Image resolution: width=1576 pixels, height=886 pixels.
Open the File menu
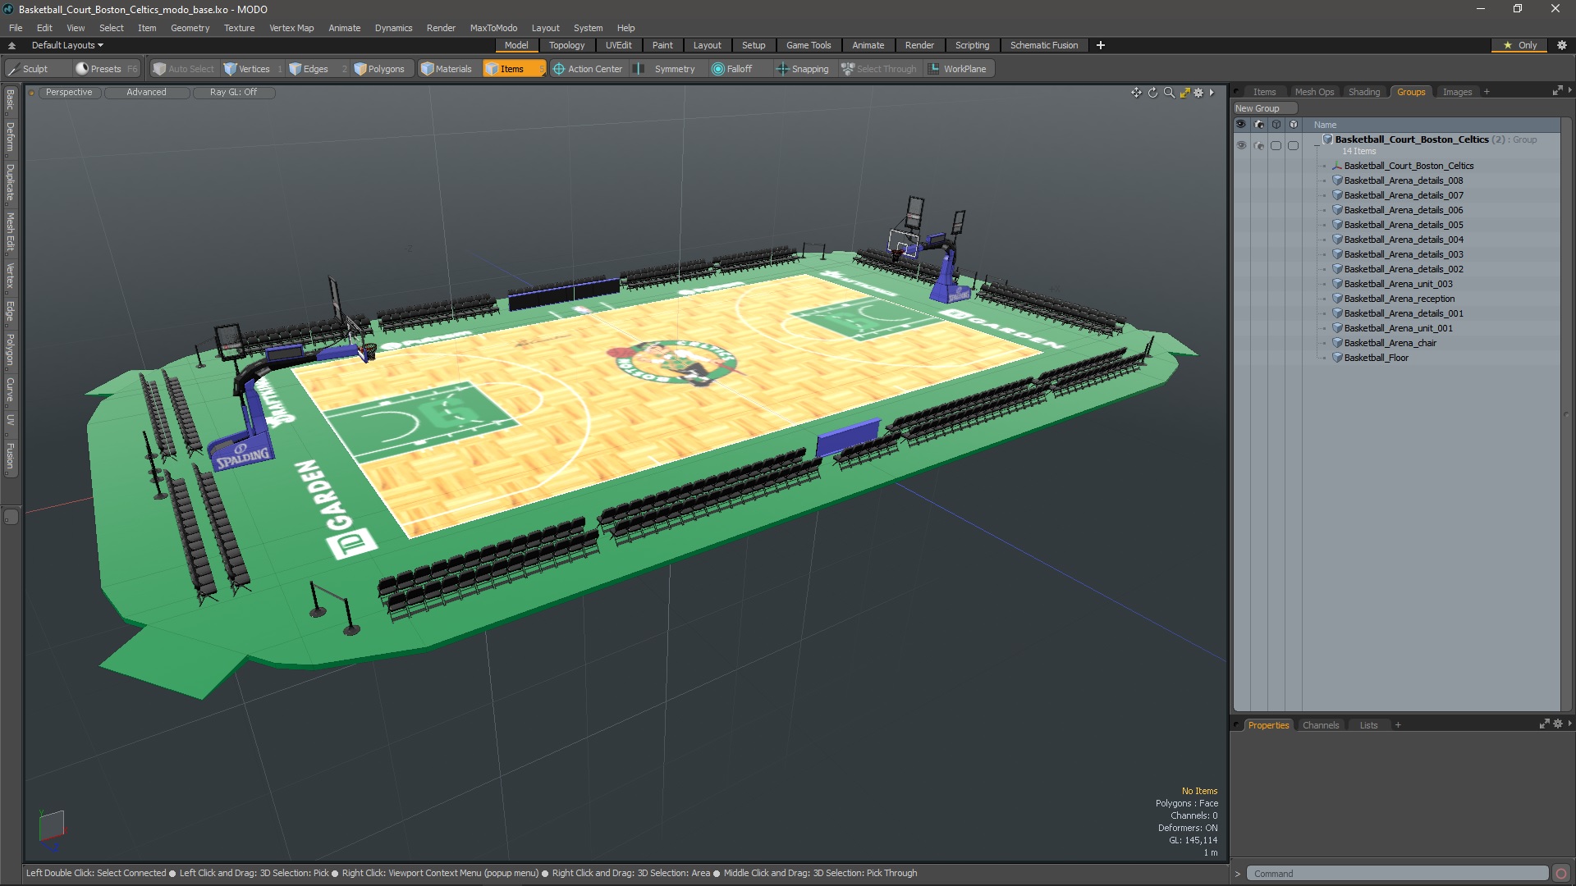click(16, 28)
